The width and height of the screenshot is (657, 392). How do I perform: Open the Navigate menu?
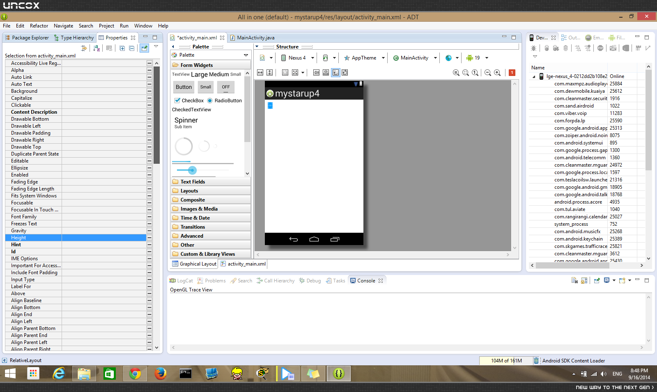point(63,26)
